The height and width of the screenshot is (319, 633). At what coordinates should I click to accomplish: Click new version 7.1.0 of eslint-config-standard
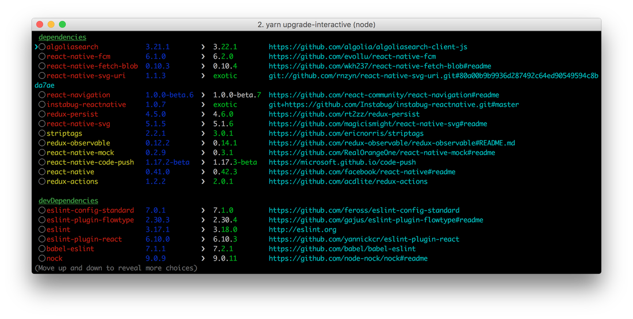(x=223, y=210)
